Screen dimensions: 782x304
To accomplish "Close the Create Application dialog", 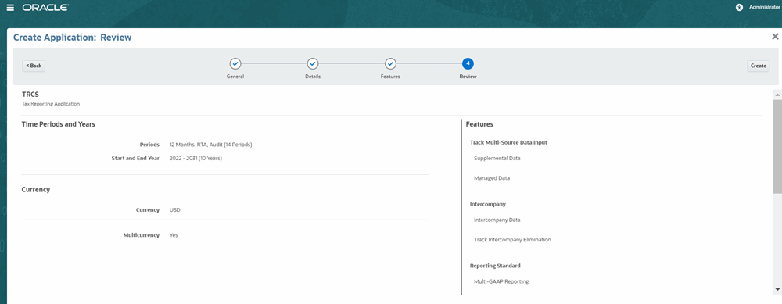I will [x=775, y=37].
